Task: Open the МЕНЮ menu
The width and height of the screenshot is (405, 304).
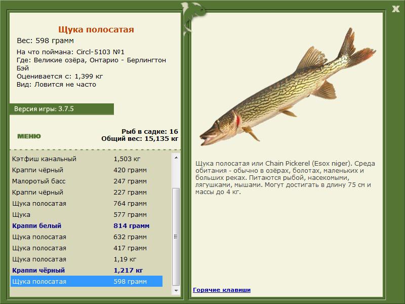Action: click(29, 136)
